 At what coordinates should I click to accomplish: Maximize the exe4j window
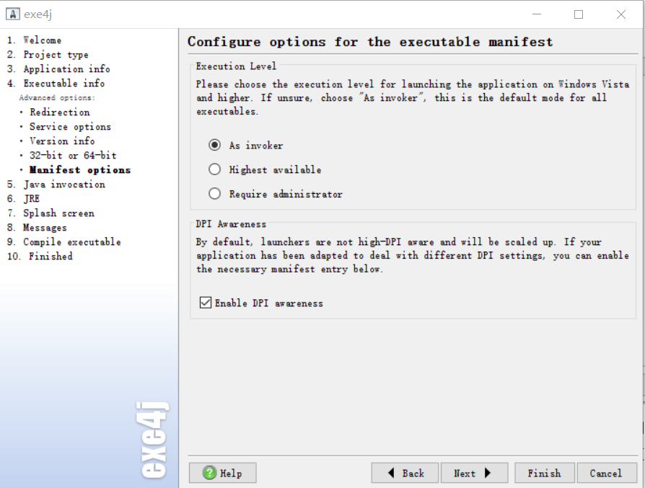pos(579,14)
